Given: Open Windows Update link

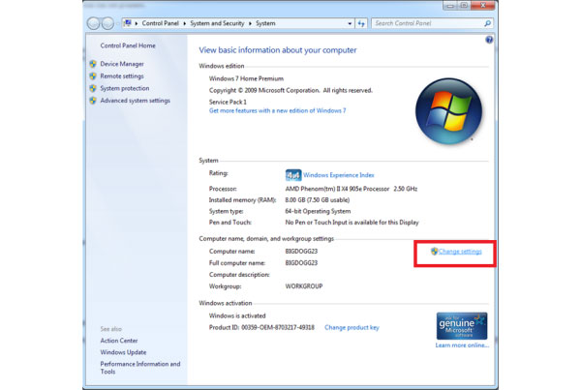Looking at the screenshot, I should (x=123, y=352).
